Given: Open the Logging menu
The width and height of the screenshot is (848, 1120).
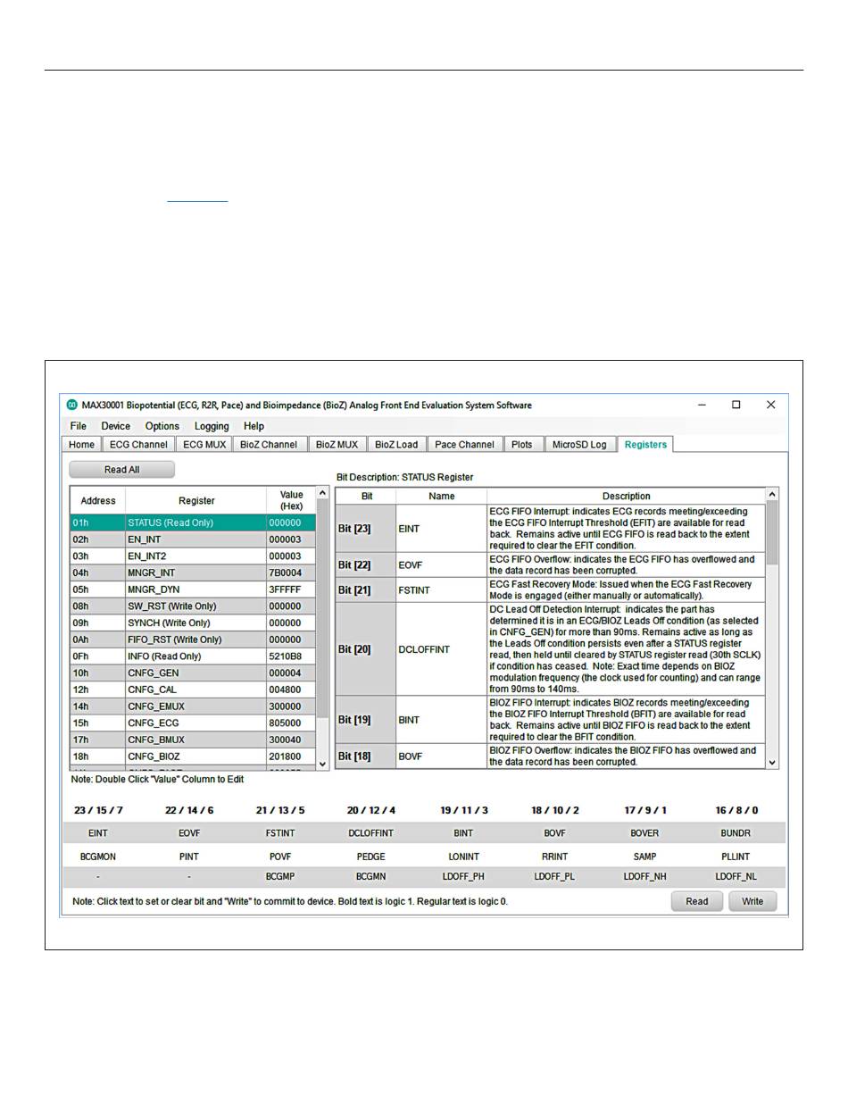Looking at the screenshot, I should [212, 426].
